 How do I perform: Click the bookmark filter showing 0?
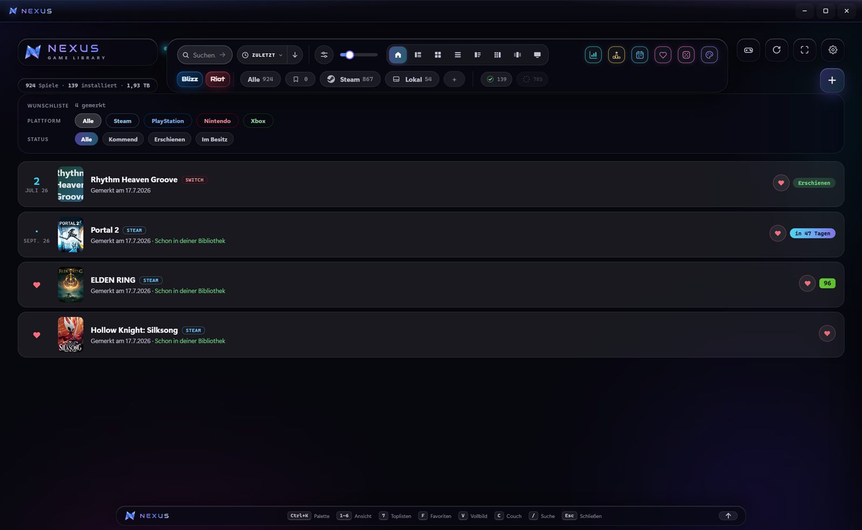[300, 79]
